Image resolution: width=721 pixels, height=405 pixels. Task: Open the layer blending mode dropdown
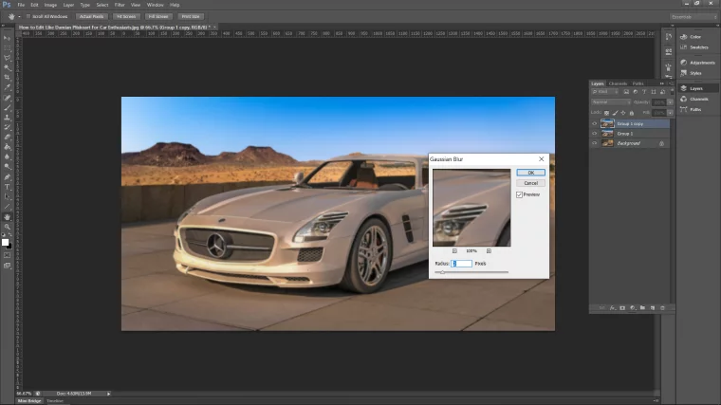[x=611, y=102]
